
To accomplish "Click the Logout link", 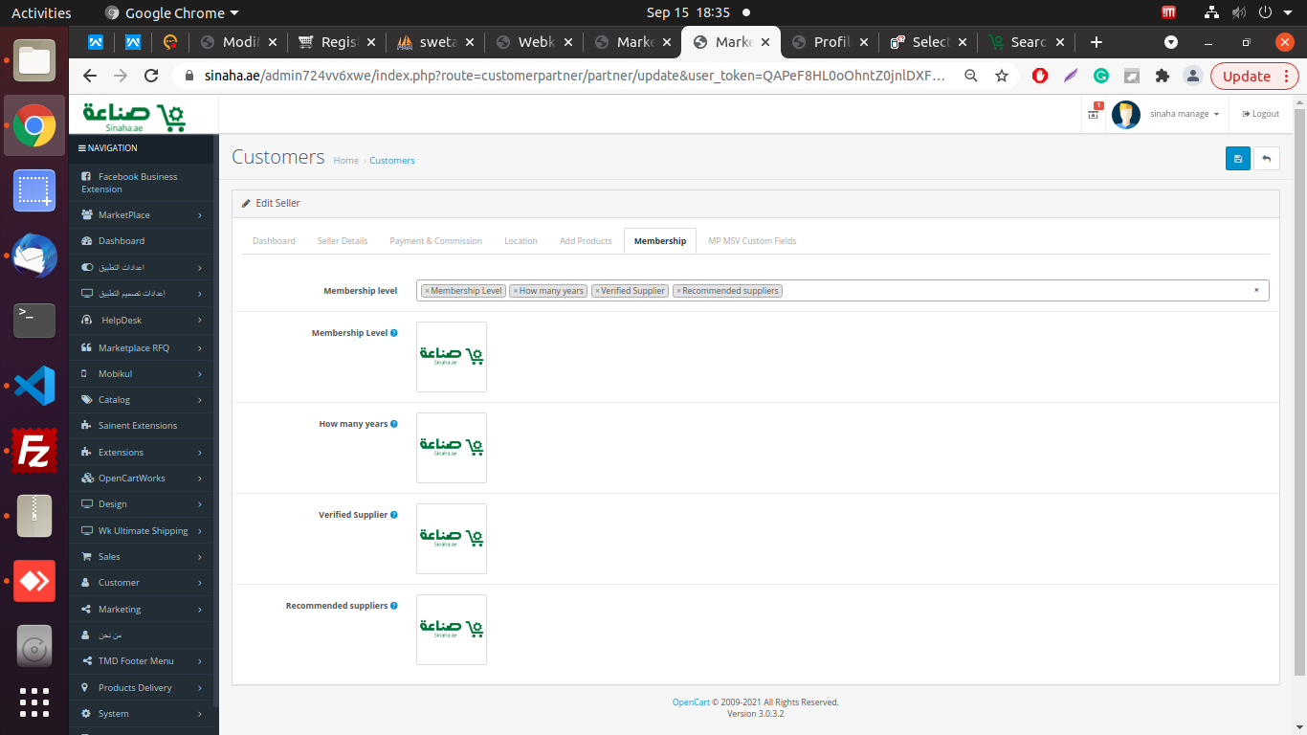I will pos(1261,114).
